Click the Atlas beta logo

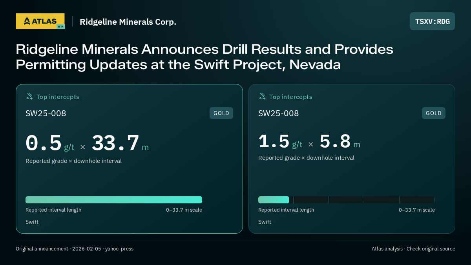point(40,21)
